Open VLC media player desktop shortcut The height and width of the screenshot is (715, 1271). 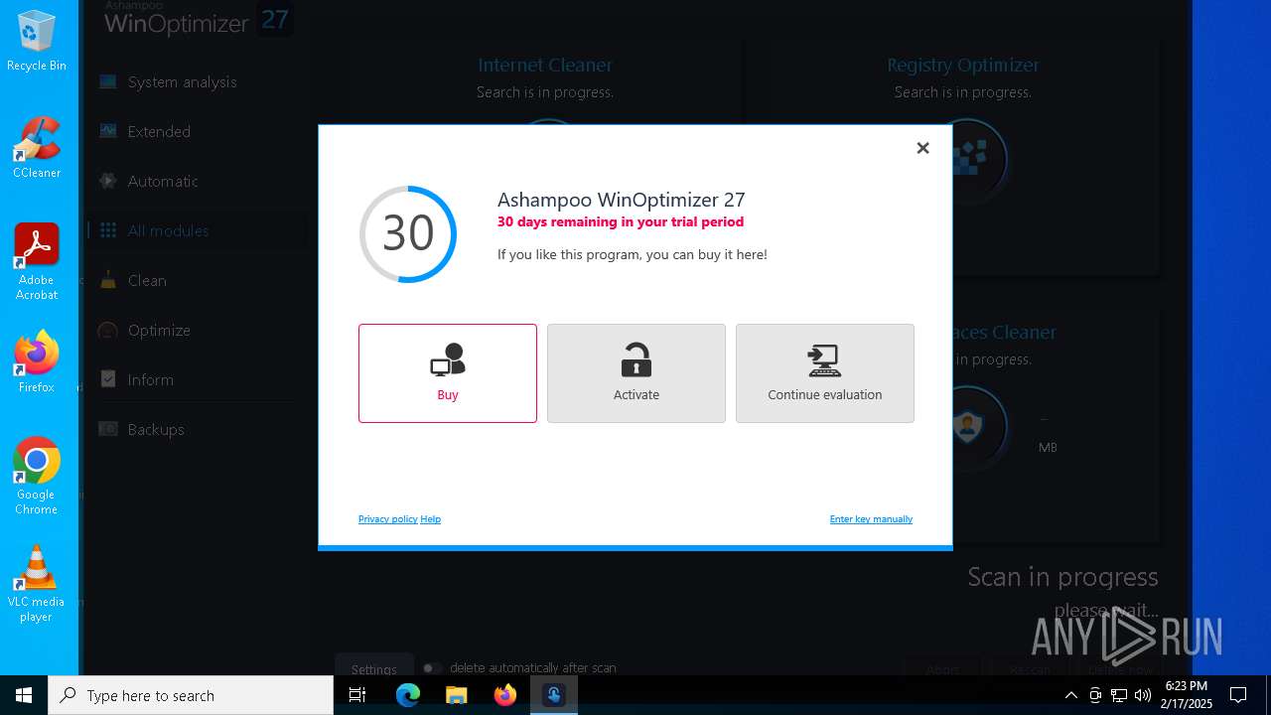click(x=37, y=584)
